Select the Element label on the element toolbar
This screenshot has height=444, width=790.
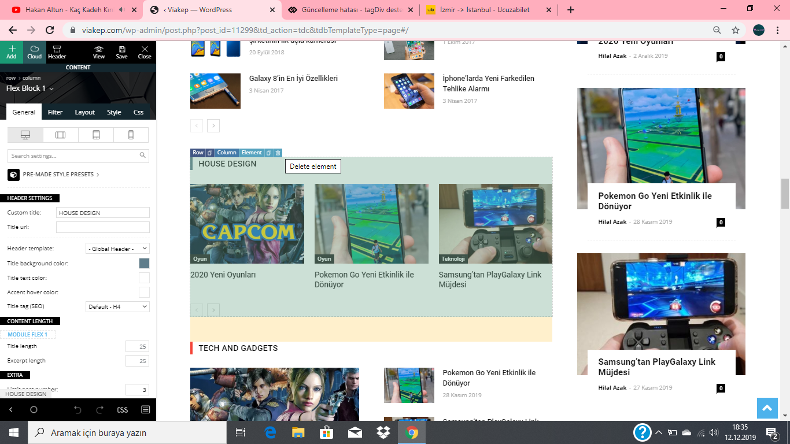252,153
